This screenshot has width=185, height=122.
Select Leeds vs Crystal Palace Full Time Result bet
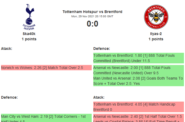point(138,121)
